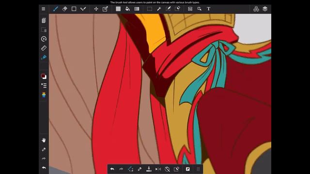
Task: Clear layer with eraser icon in bottom bar
Action: pos(176,169)
